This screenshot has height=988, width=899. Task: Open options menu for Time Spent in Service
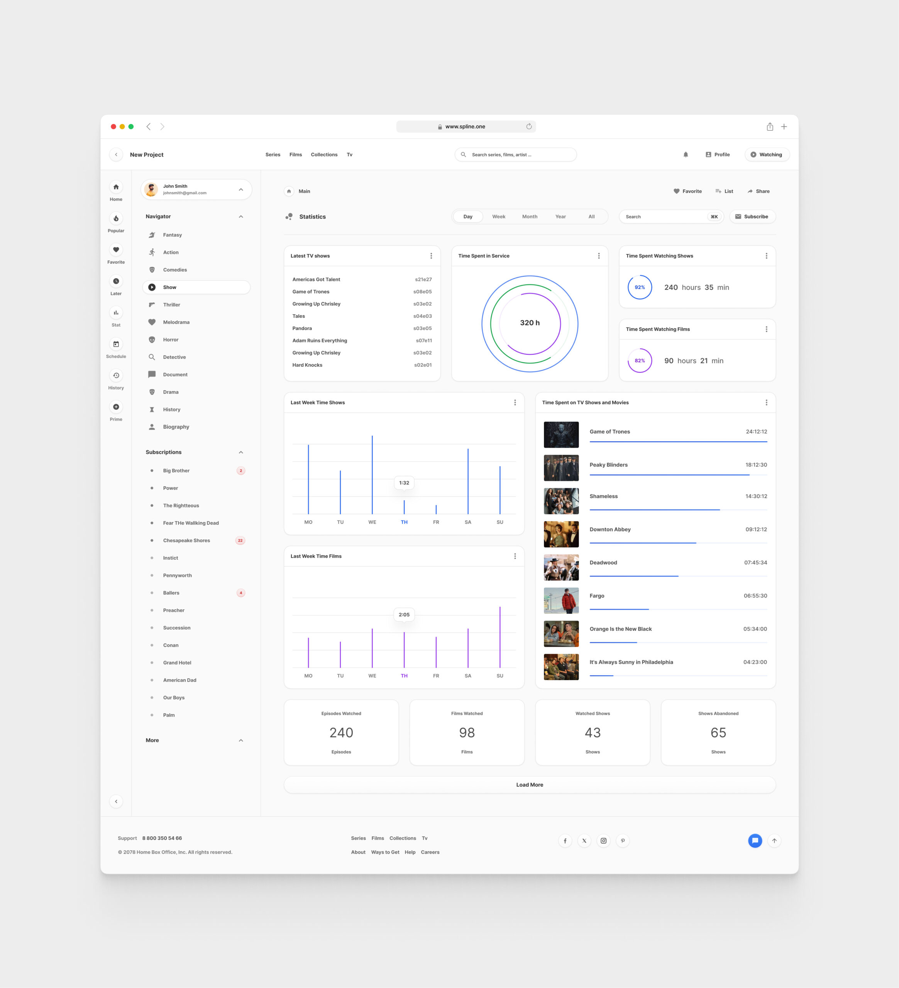(x=599, y=256)
